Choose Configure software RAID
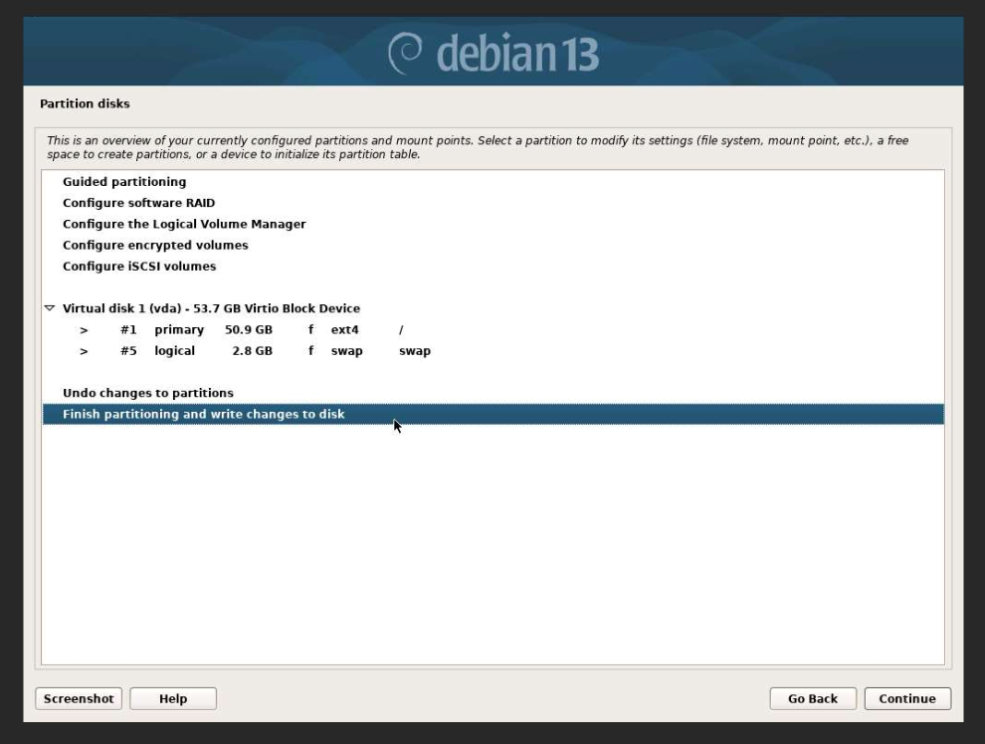The width and height of the screenshot is (985, 744). (493, 203)
